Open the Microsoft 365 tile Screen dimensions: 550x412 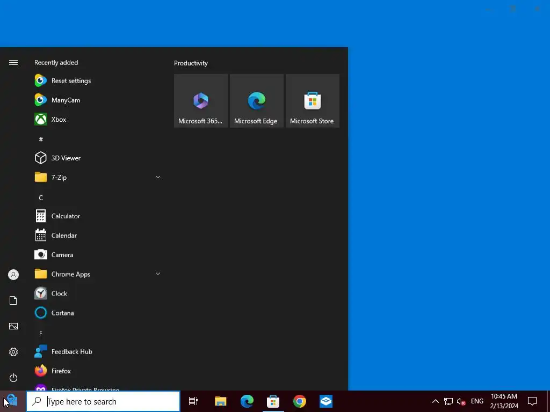click(201, 101)
